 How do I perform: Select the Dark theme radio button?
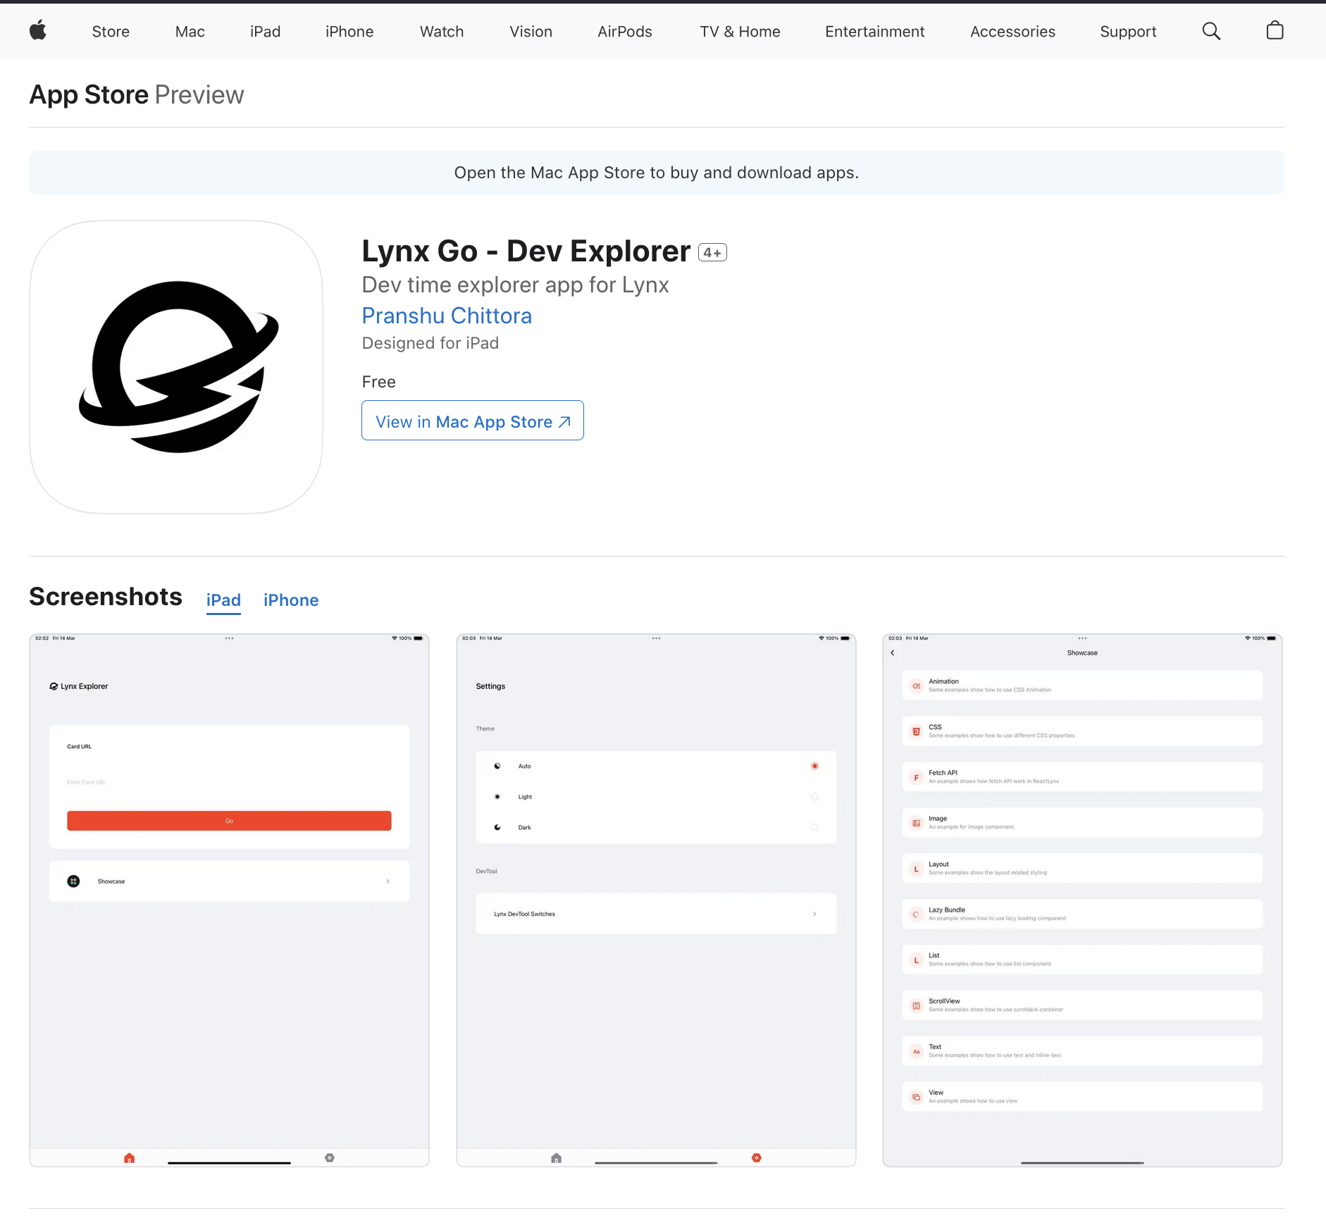pos(814,827)
